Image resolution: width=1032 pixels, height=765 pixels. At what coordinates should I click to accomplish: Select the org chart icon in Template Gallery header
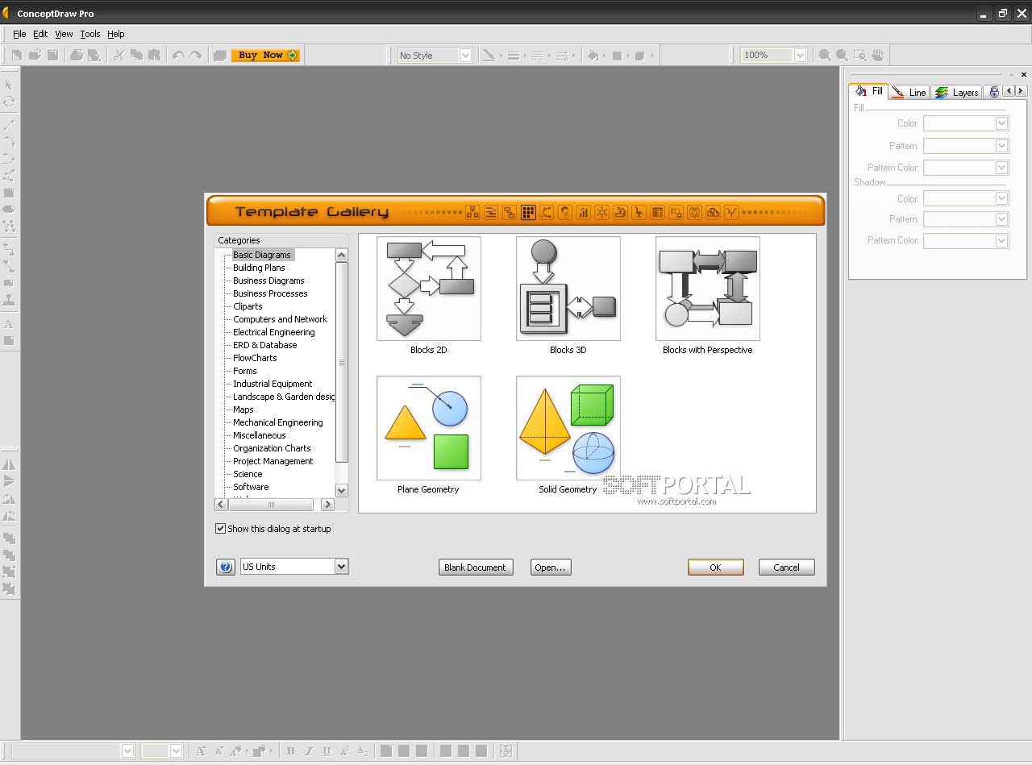(x=472, y=213)
